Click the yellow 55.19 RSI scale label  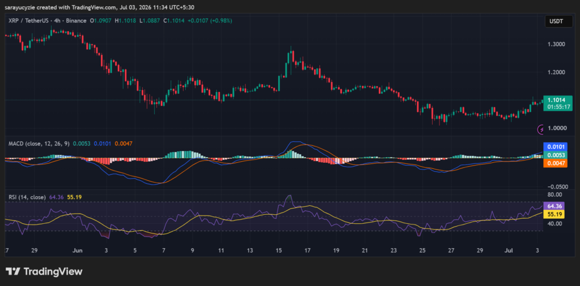(554, 214)
